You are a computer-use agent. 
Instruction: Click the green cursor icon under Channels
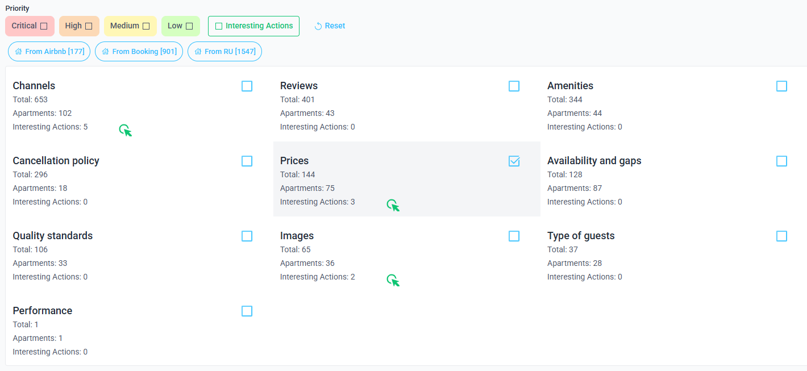point(126,131)
